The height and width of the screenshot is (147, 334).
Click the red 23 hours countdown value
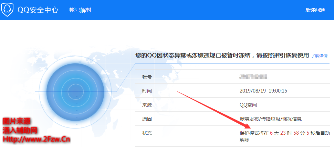point(283,133)
